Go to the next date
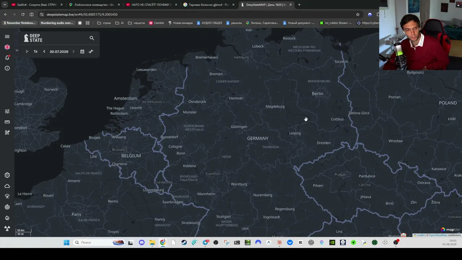 coord(73,52)
